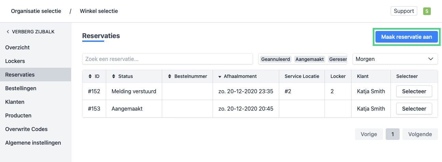Navigate to Overwrite Codes page
Screen dimensions: 442x162
tap(26, 129)
